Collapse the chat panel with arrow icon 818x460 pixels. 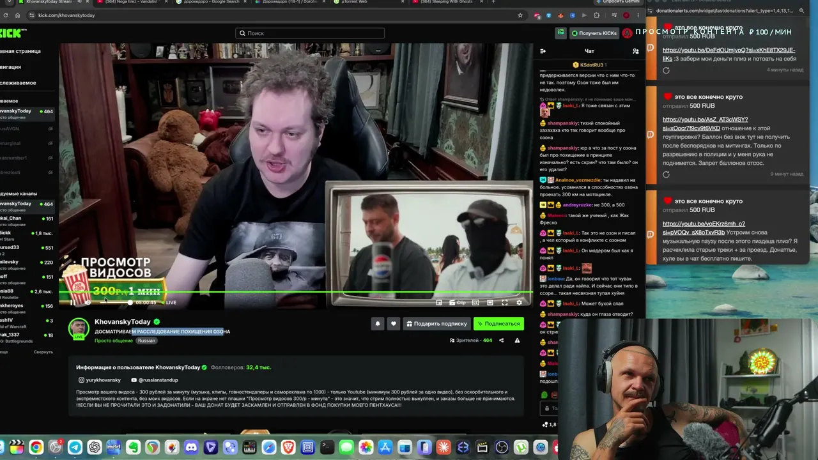point(543,51)
